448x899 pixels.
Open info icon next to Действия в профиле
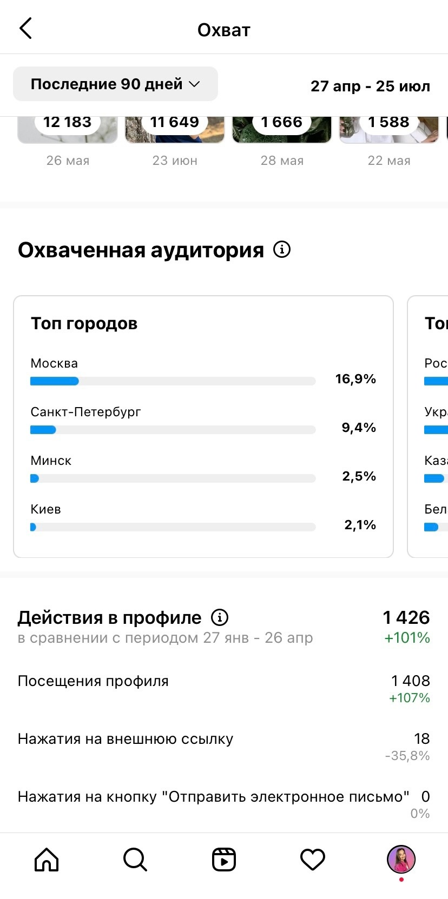(x=220, y=617)
